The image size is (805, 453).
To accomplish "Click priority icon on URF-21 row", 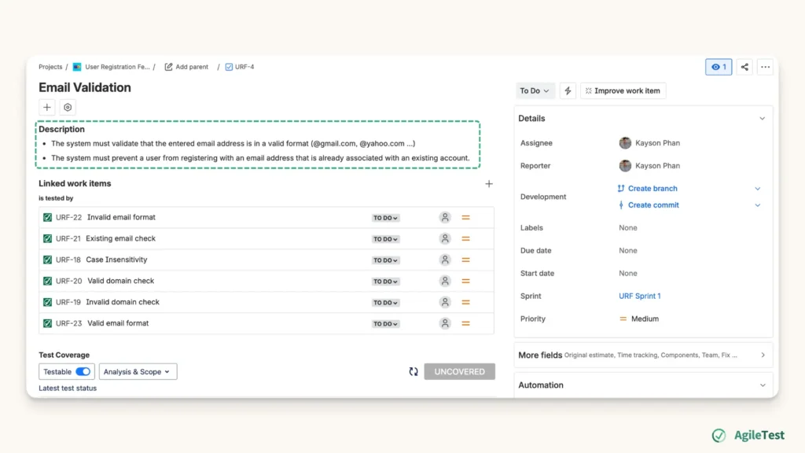I will point(465,239).
